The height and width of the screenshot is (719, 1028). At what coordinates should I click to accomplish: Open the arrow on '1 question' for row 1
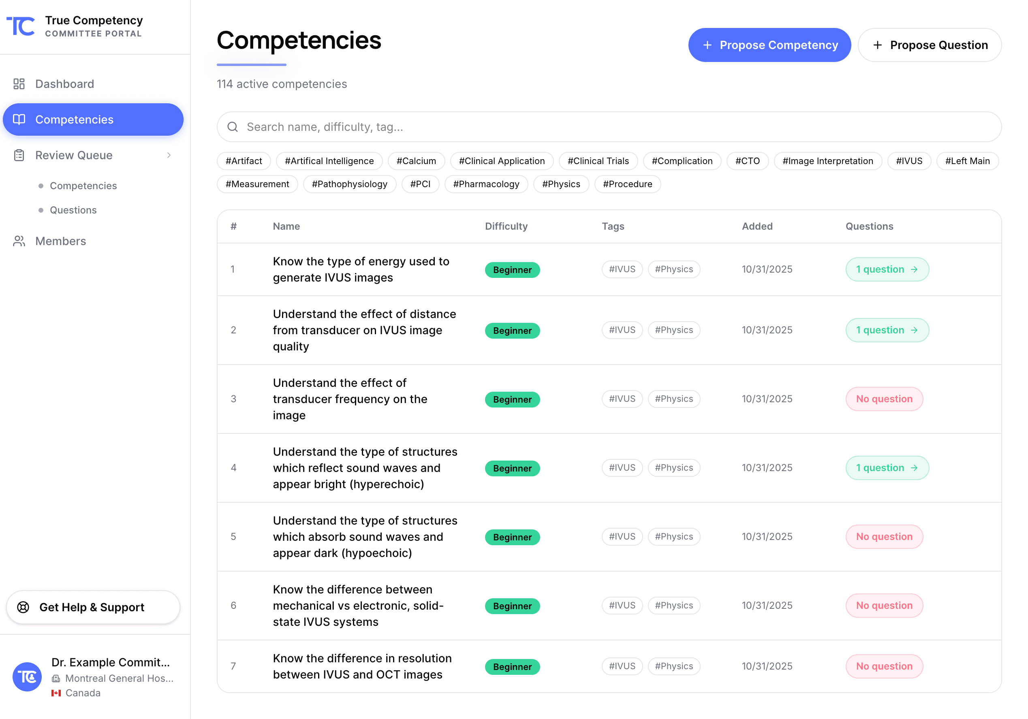(915, 269)
